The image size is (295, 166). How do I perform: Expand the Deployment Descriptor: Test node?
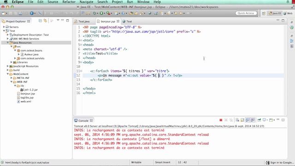(x=8, y=35)
